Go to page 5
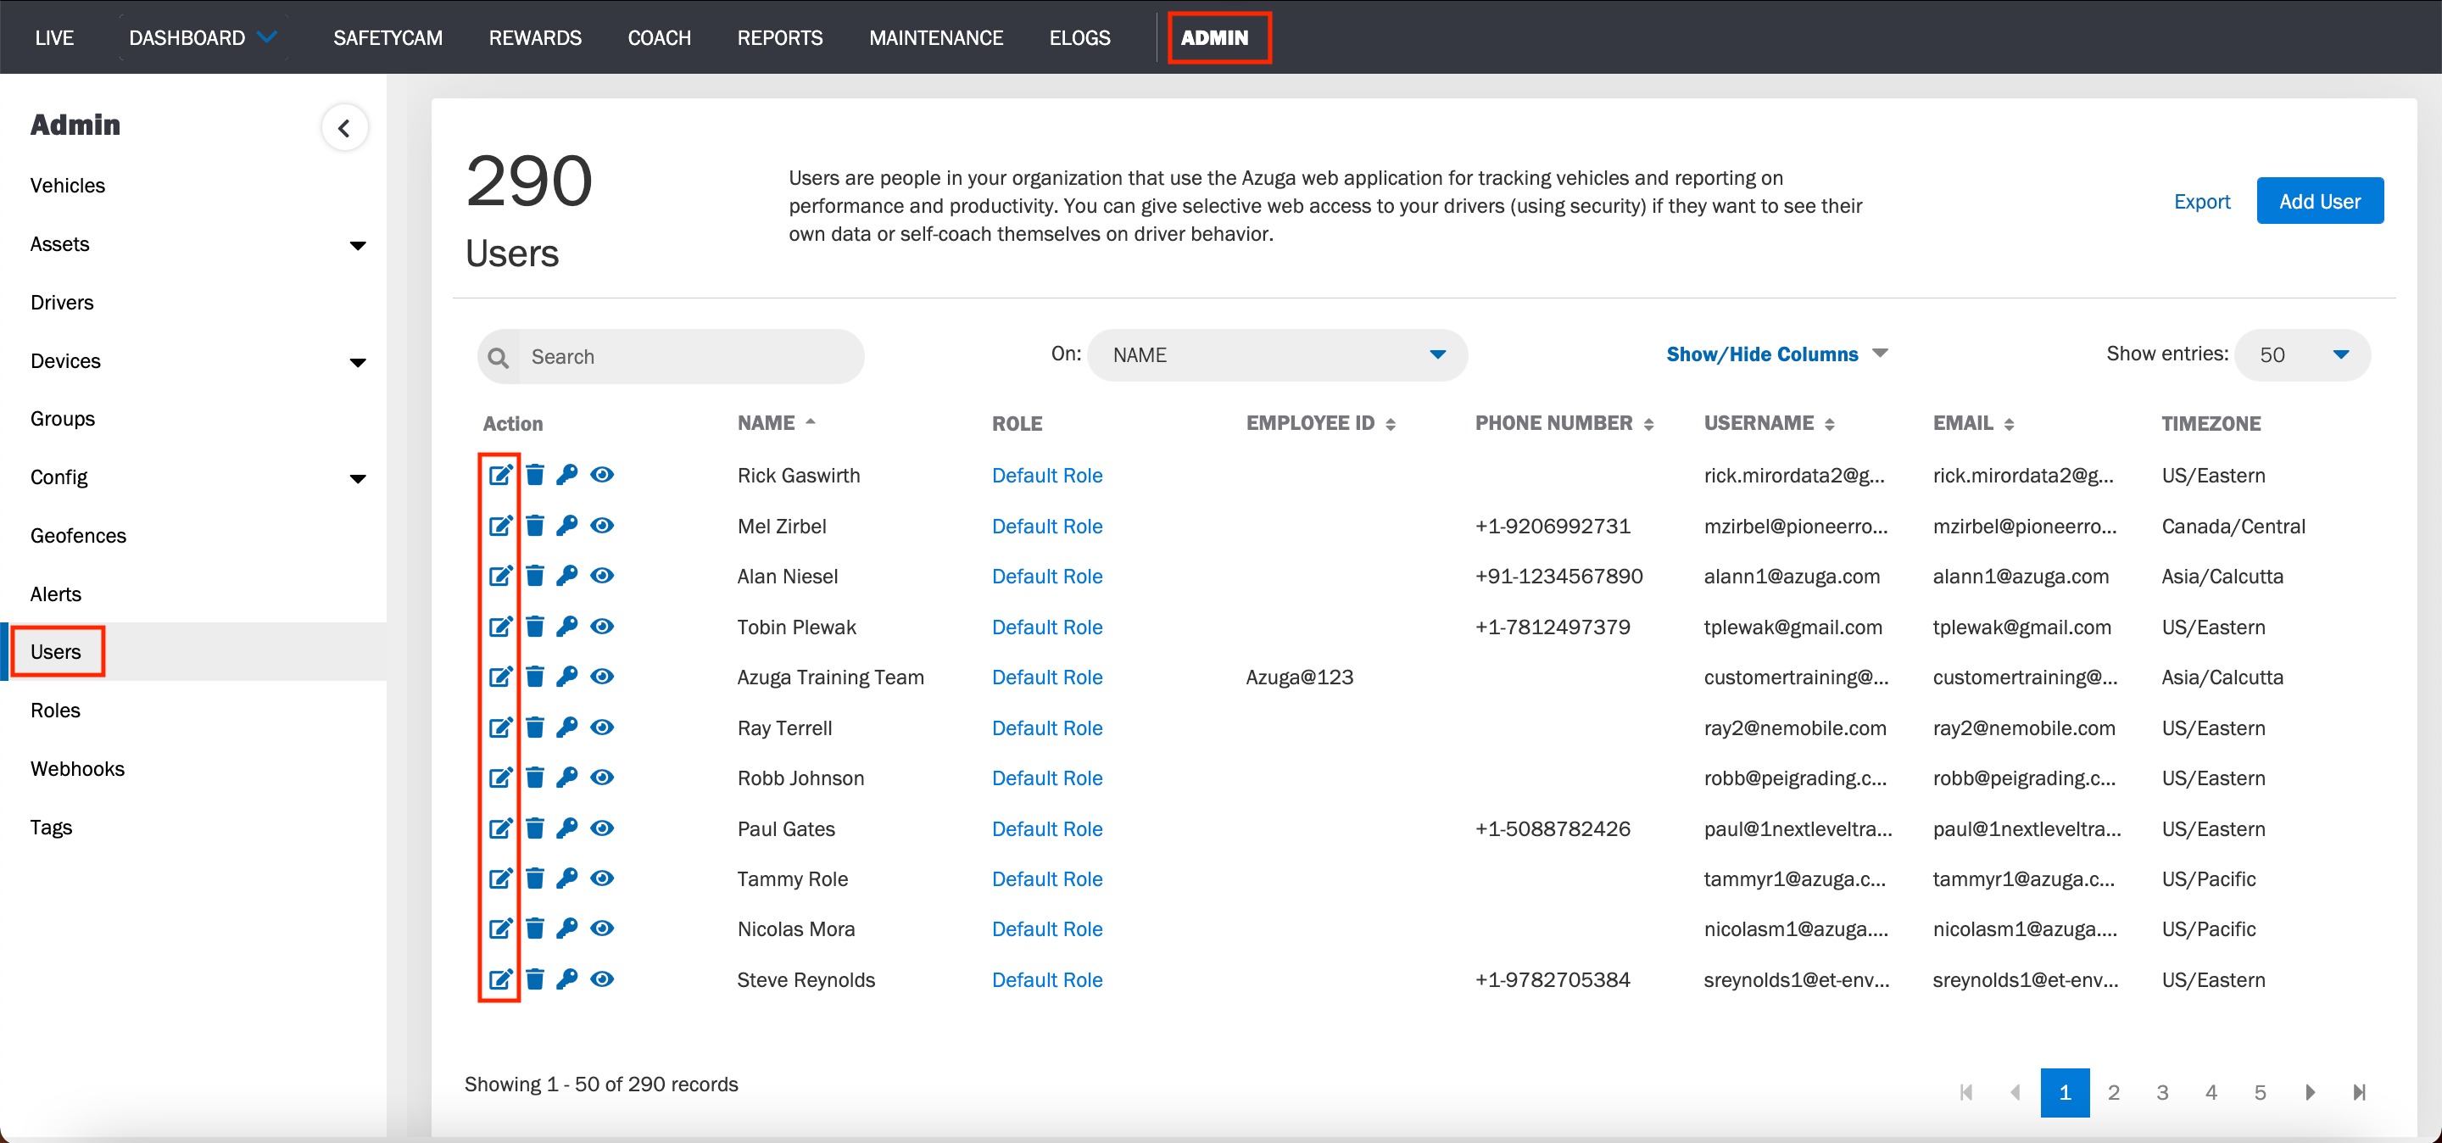Viewport: 2442px width, 1143px height. [x=2260, y=1093]
